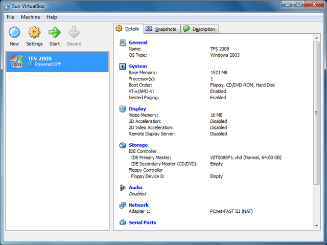Click the VT-x/AMD-V label
The height and width of the screenshot is (245, 327).
[141, 92]
